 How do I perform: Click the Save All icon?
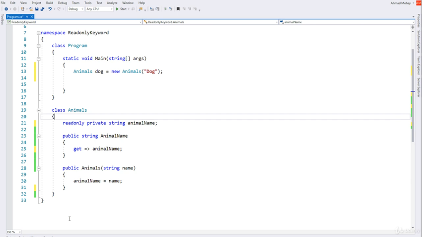42,9
